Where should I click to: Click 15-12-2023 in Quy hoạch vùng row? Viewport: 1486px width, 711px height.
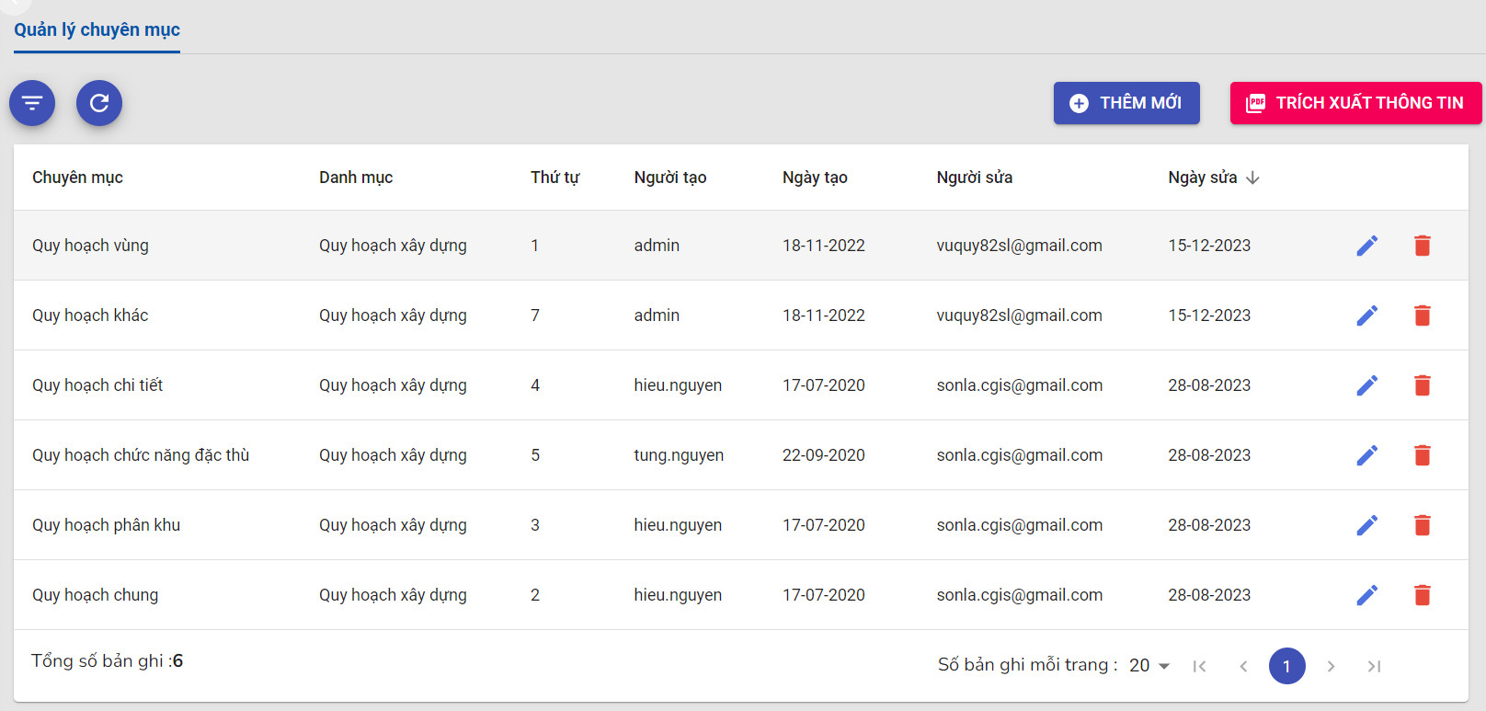(1209, 246)
